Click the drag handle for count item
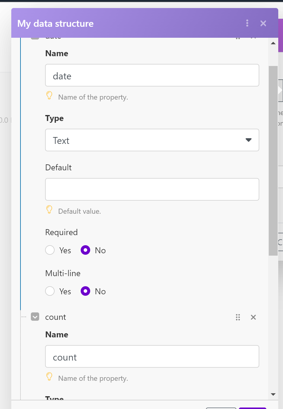The image size is (283, 409). pyautogui.click(x=238, y=317)
